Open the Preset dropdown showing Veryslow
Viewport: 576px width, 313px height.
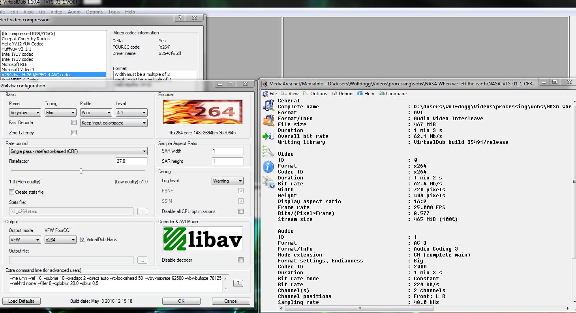pyautogui.click(x=25, y=113)
